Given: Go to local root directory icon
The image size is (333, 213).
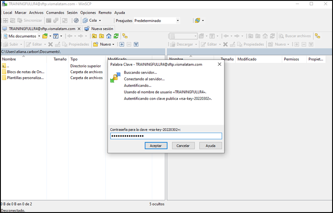Looking at the screenshot, I should coord(102,36).
